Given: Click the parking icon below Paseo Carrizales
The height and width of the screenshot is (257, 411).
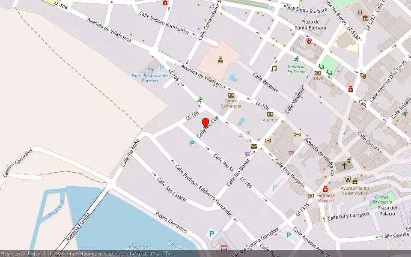Looking at the screenshot, I should [x=212, y=234].
